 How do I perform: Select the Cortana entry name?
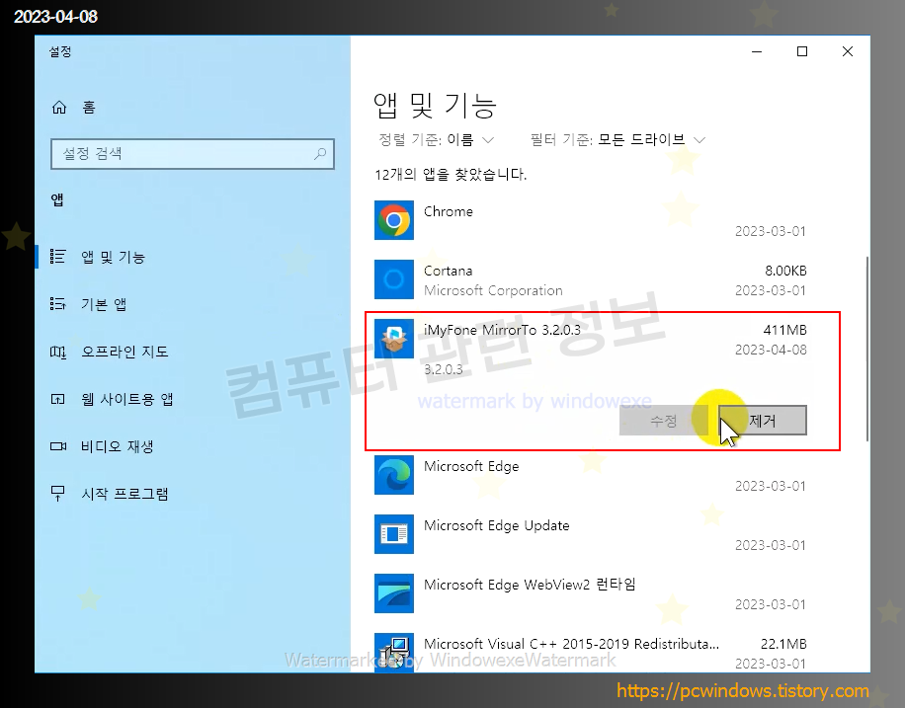pyautogui.click(x=448, y=271)
